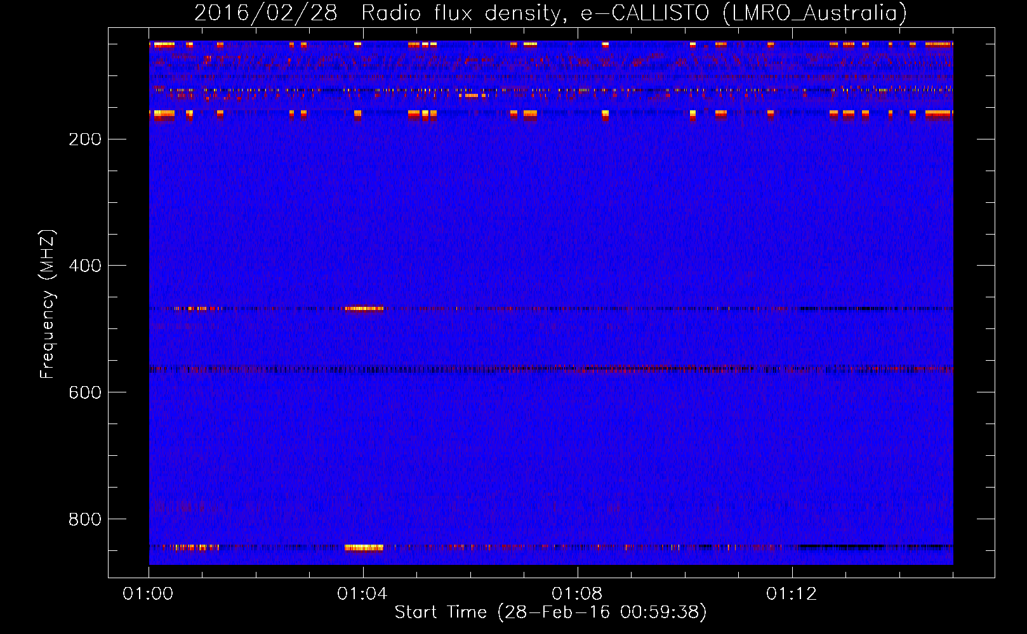Click the 800 frequency tick label
Viewport: 1027px width, 634px height.
(x=85, y=519)
